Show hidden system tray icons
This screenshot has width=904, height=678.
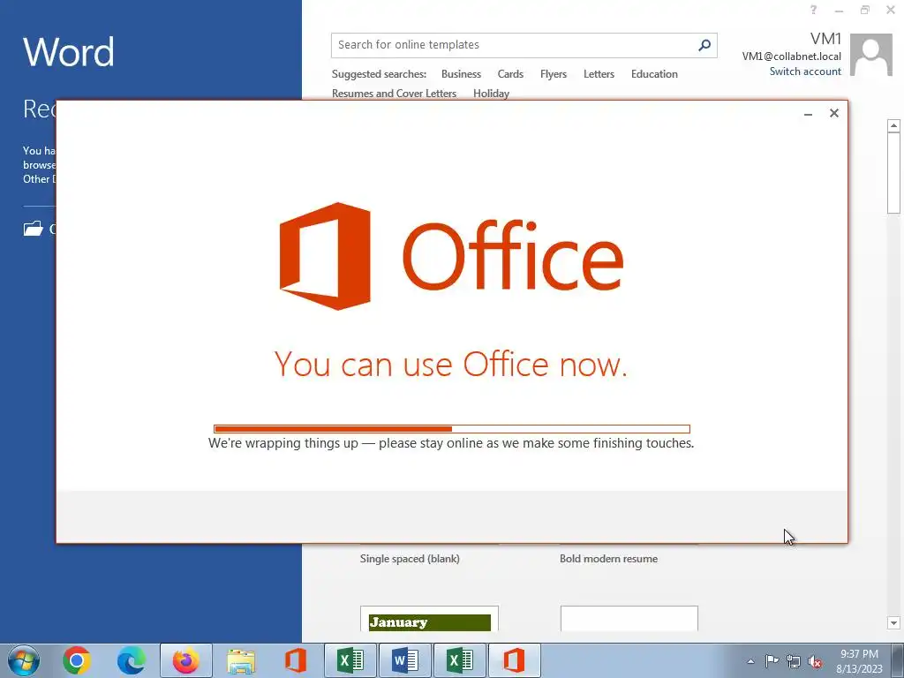point(750,661)
